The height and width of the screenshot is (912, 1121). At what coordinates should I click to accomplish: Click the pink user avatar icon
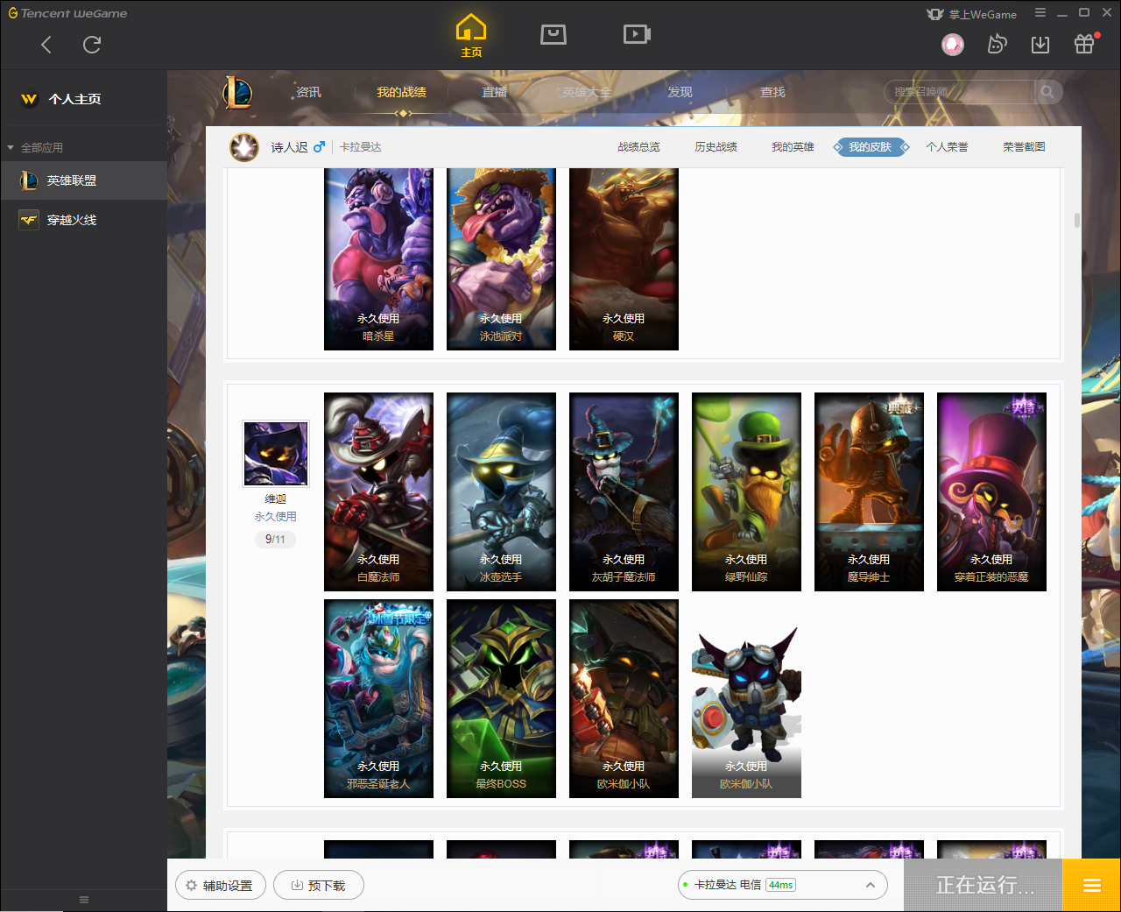(x=953, y=44)
